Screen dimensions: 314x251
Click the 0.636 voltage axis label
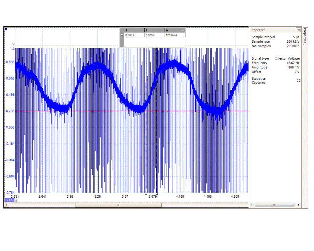tap(10, 78)
